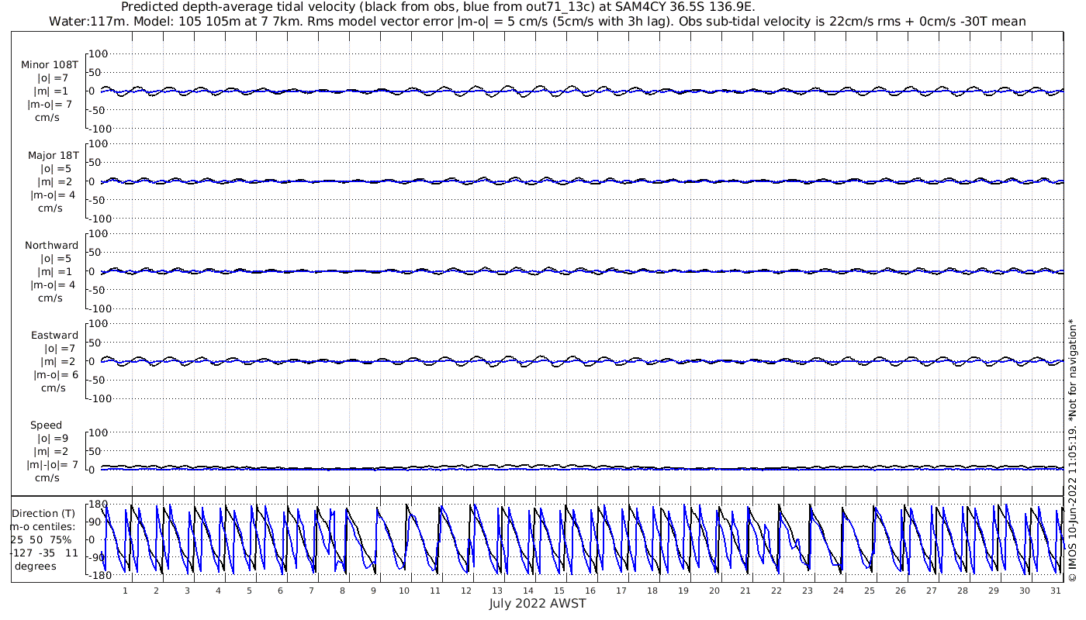The width and height of the screenshot is (1086, 620).
Task: Click '|m| =2' under Major 18T
Action: tap(54, 182)
